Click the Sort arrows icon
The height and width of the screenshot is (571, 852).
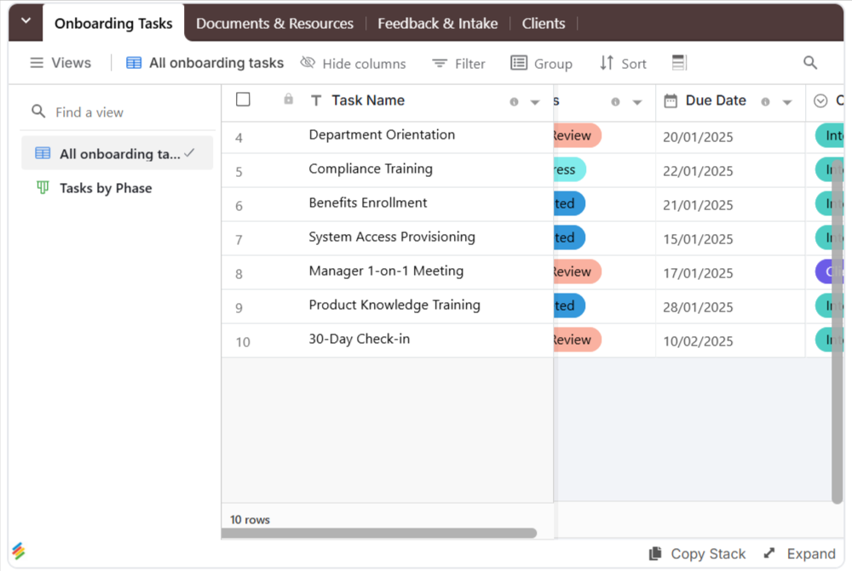(607, 63)
